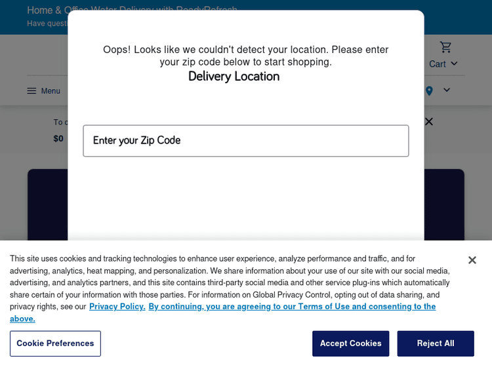Image resolution: width=492 pixels, height=369 pixels.
Task: Click the Reject All button
Action: 435,343
